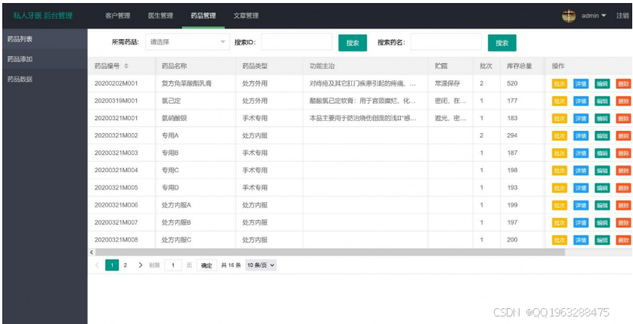Click 批次 button for 氯己定 row
The width and height of the screenshot is (633, 324).
click(x=559, y=101)
